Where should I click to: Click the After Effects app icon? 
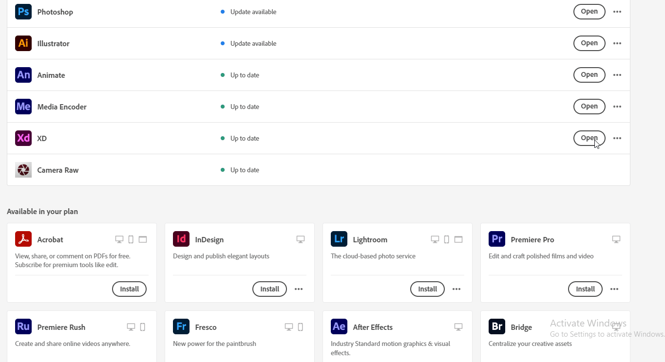point(339,326)
